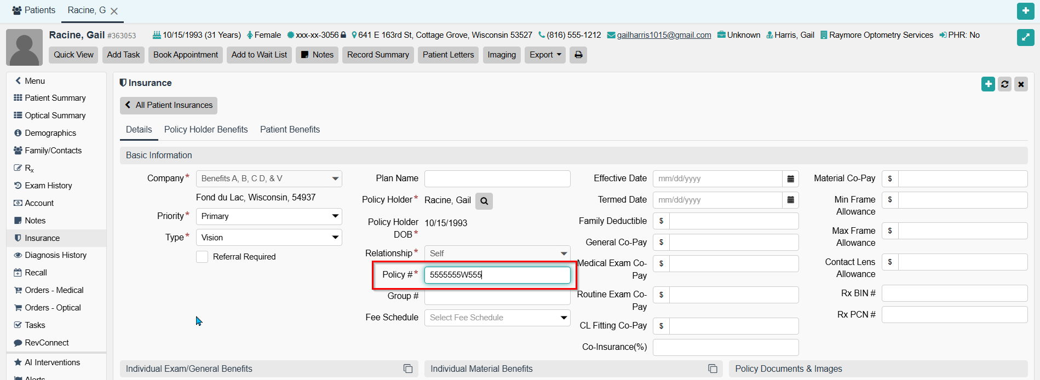Add new insurance with green plus icon
The image size is (1040, 380).
coord(988,84)
